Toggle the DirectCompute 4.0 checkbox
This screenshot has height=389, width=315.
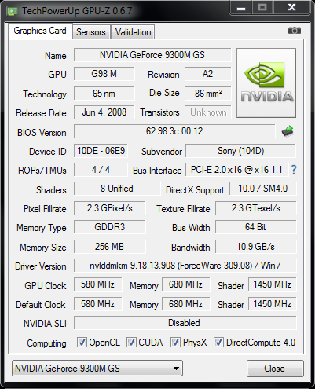tap(218, 342)
